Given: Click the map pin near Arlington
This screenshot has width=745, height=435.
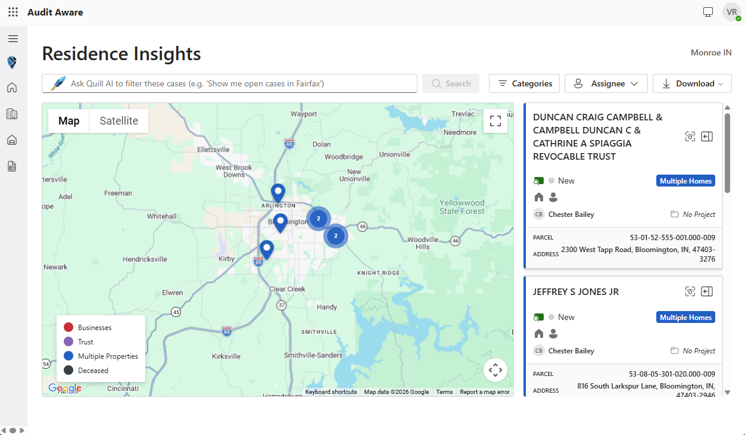Looking at the screenshot, I should 278,194.
